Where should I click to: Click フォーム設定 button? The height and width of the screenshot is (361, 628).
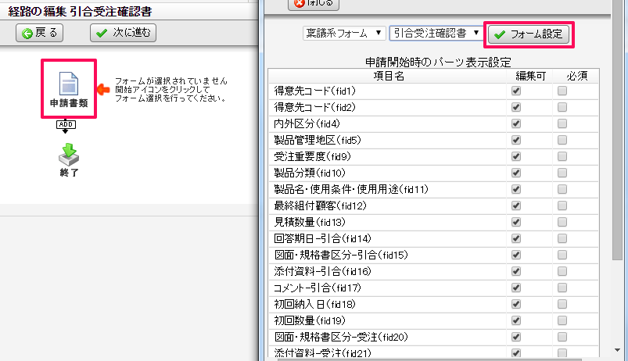(529, 34)
